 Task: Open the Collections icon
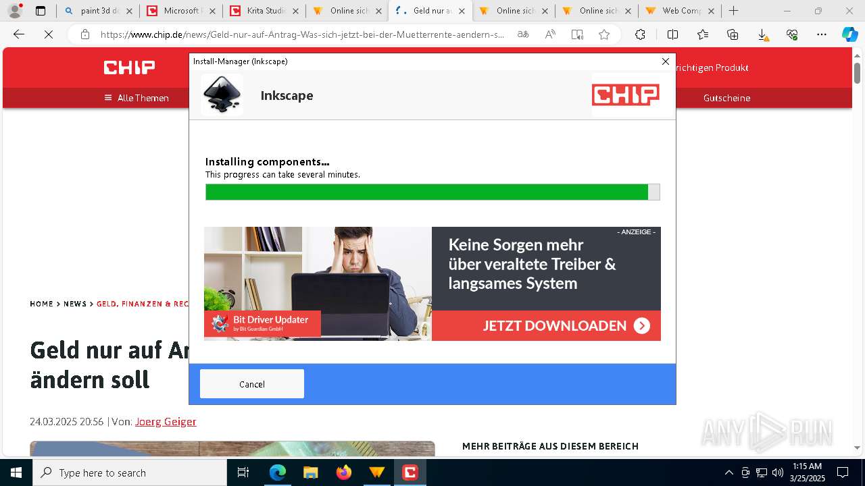[733, 34]
